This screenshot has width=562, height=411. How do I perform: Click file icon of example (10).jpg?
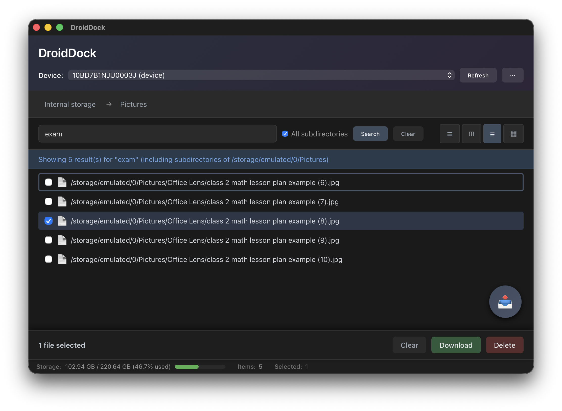[62, 259]
